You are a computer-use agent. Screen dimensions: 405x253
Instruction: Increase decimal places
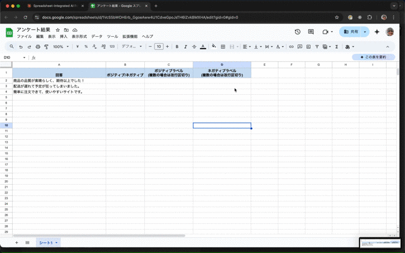pyautogui.click(x=103, y=47)
